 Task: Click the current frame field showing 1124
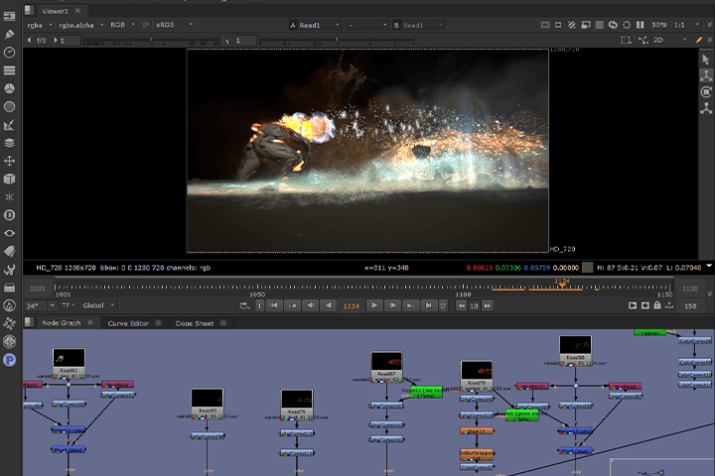coord(351,305)
